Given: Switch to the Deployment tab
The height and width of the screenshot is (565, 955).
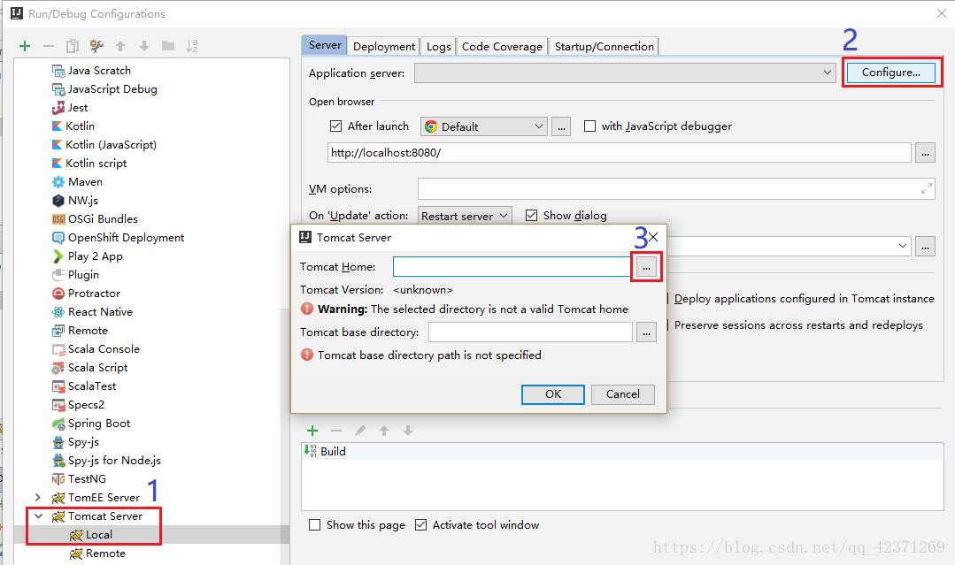Looking at the screenshot, I should coord(384,46).
